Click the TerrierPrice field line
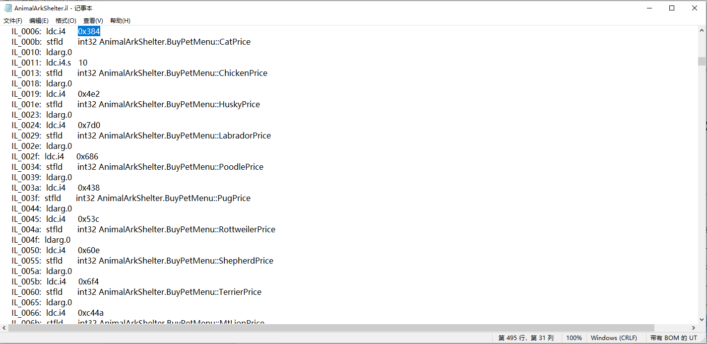This screenshot has width=707, height=344. pyautogui.click(x=136, y=292)
